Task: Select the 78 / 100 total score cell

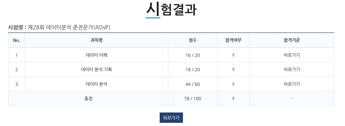Action: [193, 99]
